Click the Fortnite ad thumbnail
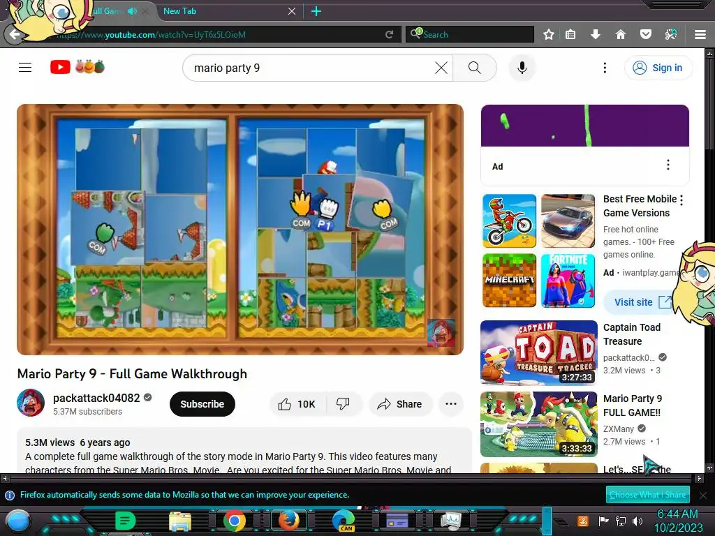Viewport: 715px width, 536px height. (x=568, y=281)
